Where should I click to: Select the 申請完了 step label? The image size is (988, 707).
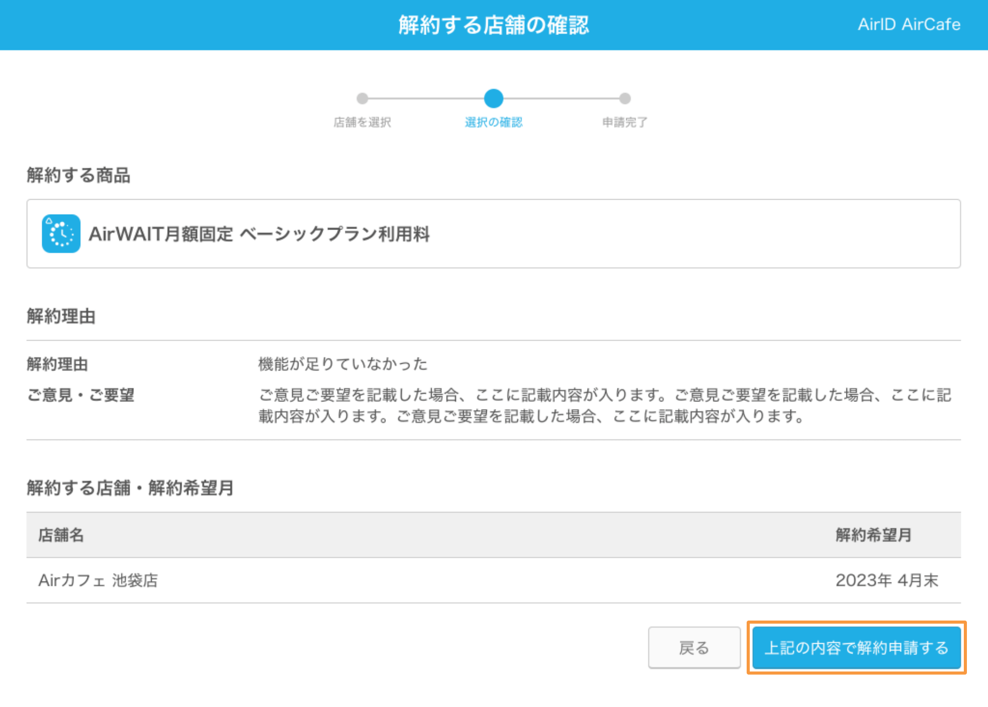pyautogui.click(x=625, y=122)
